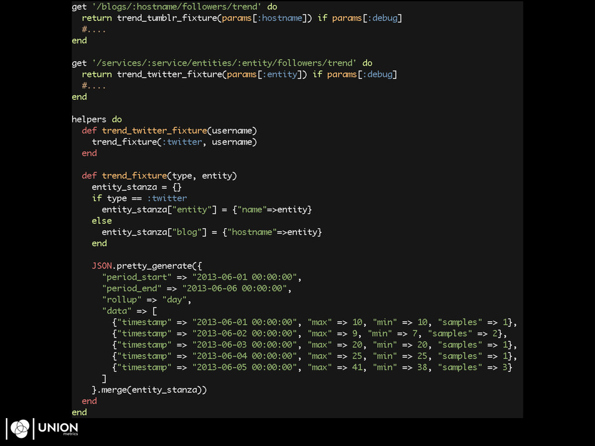This screenshot has height=446, width=595.
Task: Click the "period_end" key line
Action: (x=197, y=289)
